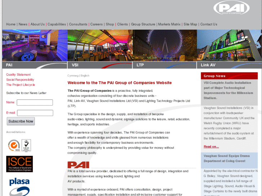
Task: Open the Social Responsibility link
Action: (20, 80)
